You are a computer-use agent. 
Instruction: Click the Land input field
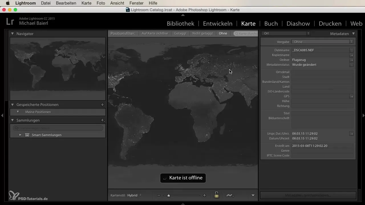(x=323, y=87)
